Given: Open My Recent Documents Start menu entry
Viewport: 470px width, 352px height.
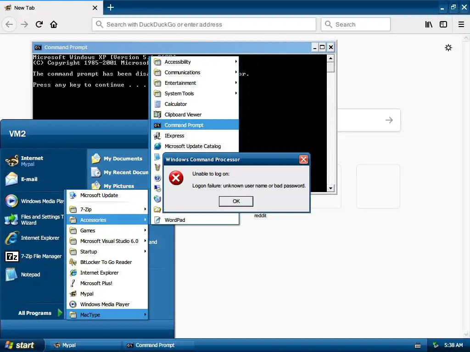Looking at the screenshot, I should [119, 172].
